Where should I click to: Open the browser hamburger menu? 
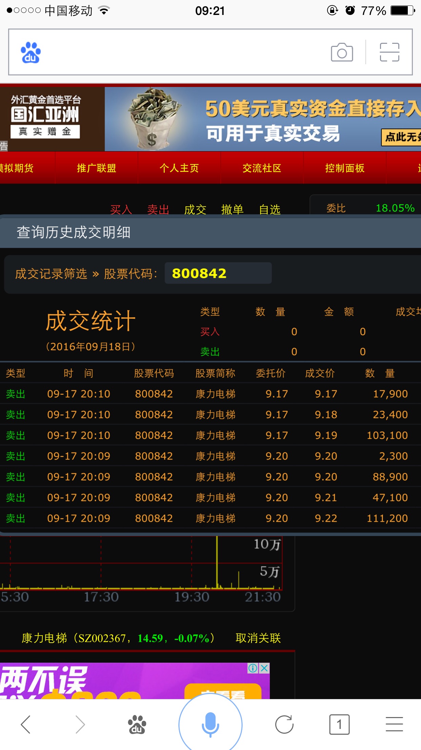pos(394,725)
